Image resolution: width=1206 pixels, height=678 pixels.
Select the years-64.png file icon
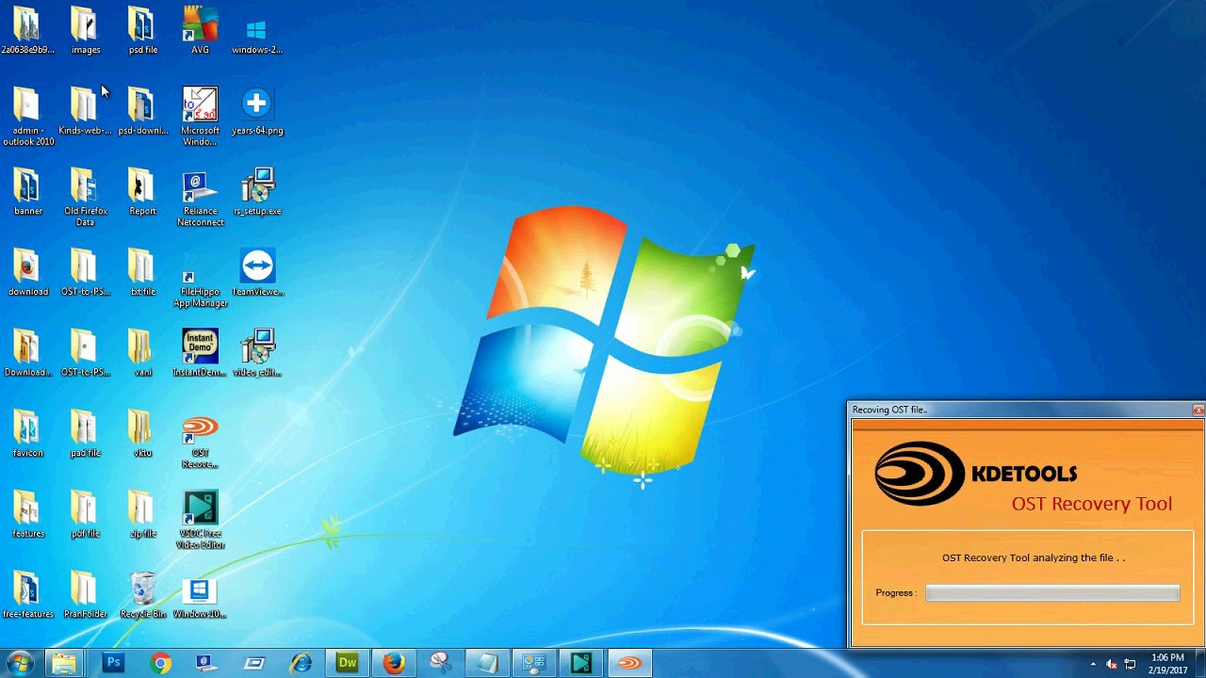[x=257, y=111]
